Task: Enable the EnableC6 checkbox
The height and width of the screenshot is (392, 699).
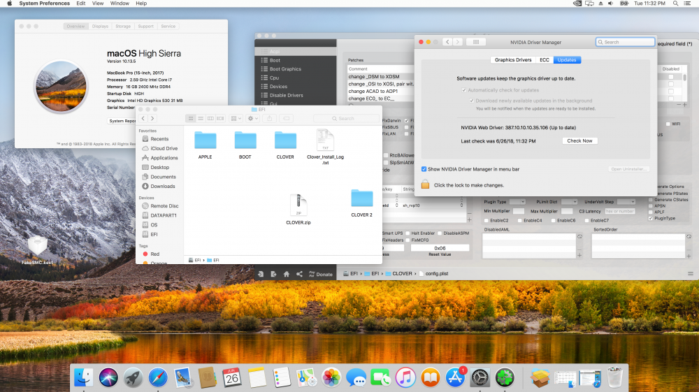Action: 553,221
